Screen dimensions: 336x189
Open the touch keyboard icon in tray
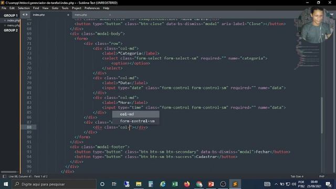pos(267,184)
